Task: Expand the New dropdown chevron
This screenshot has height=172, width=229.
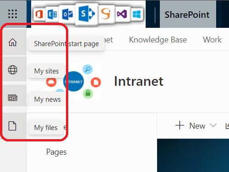Action: coord(213,125)
